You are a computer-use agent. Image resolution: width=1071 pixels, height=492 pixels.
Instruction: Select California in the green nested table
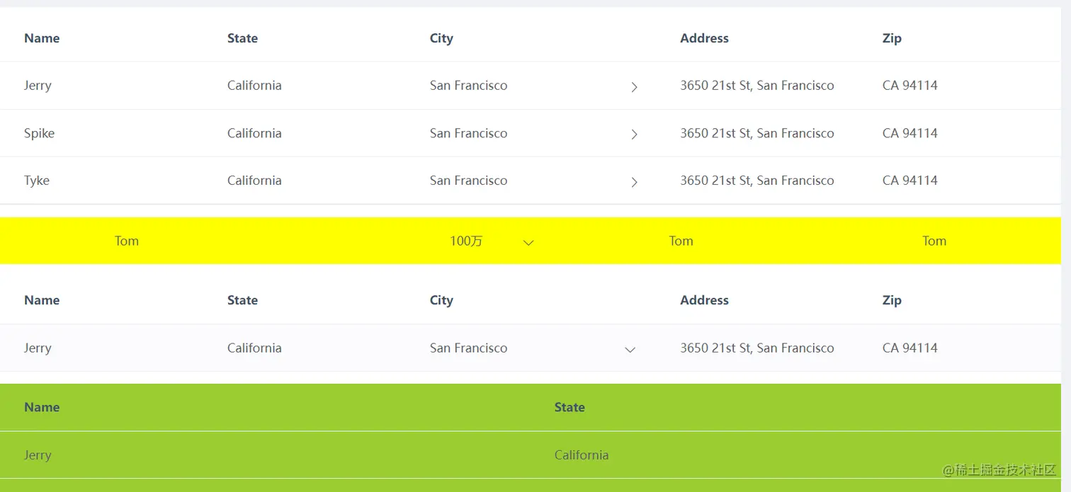click(582, 455)
